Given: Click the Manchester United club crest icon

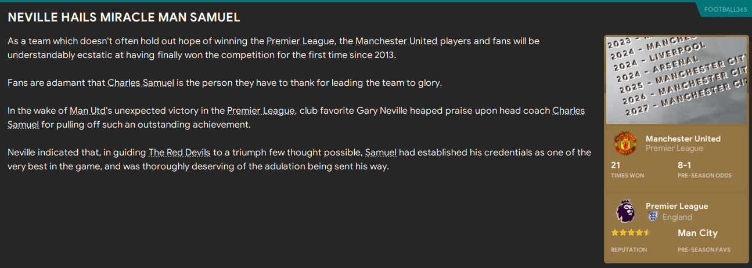Looking at the screenshot, I should [625, 143].
